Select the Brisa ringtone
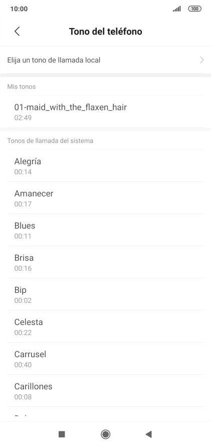 [105, 262]
